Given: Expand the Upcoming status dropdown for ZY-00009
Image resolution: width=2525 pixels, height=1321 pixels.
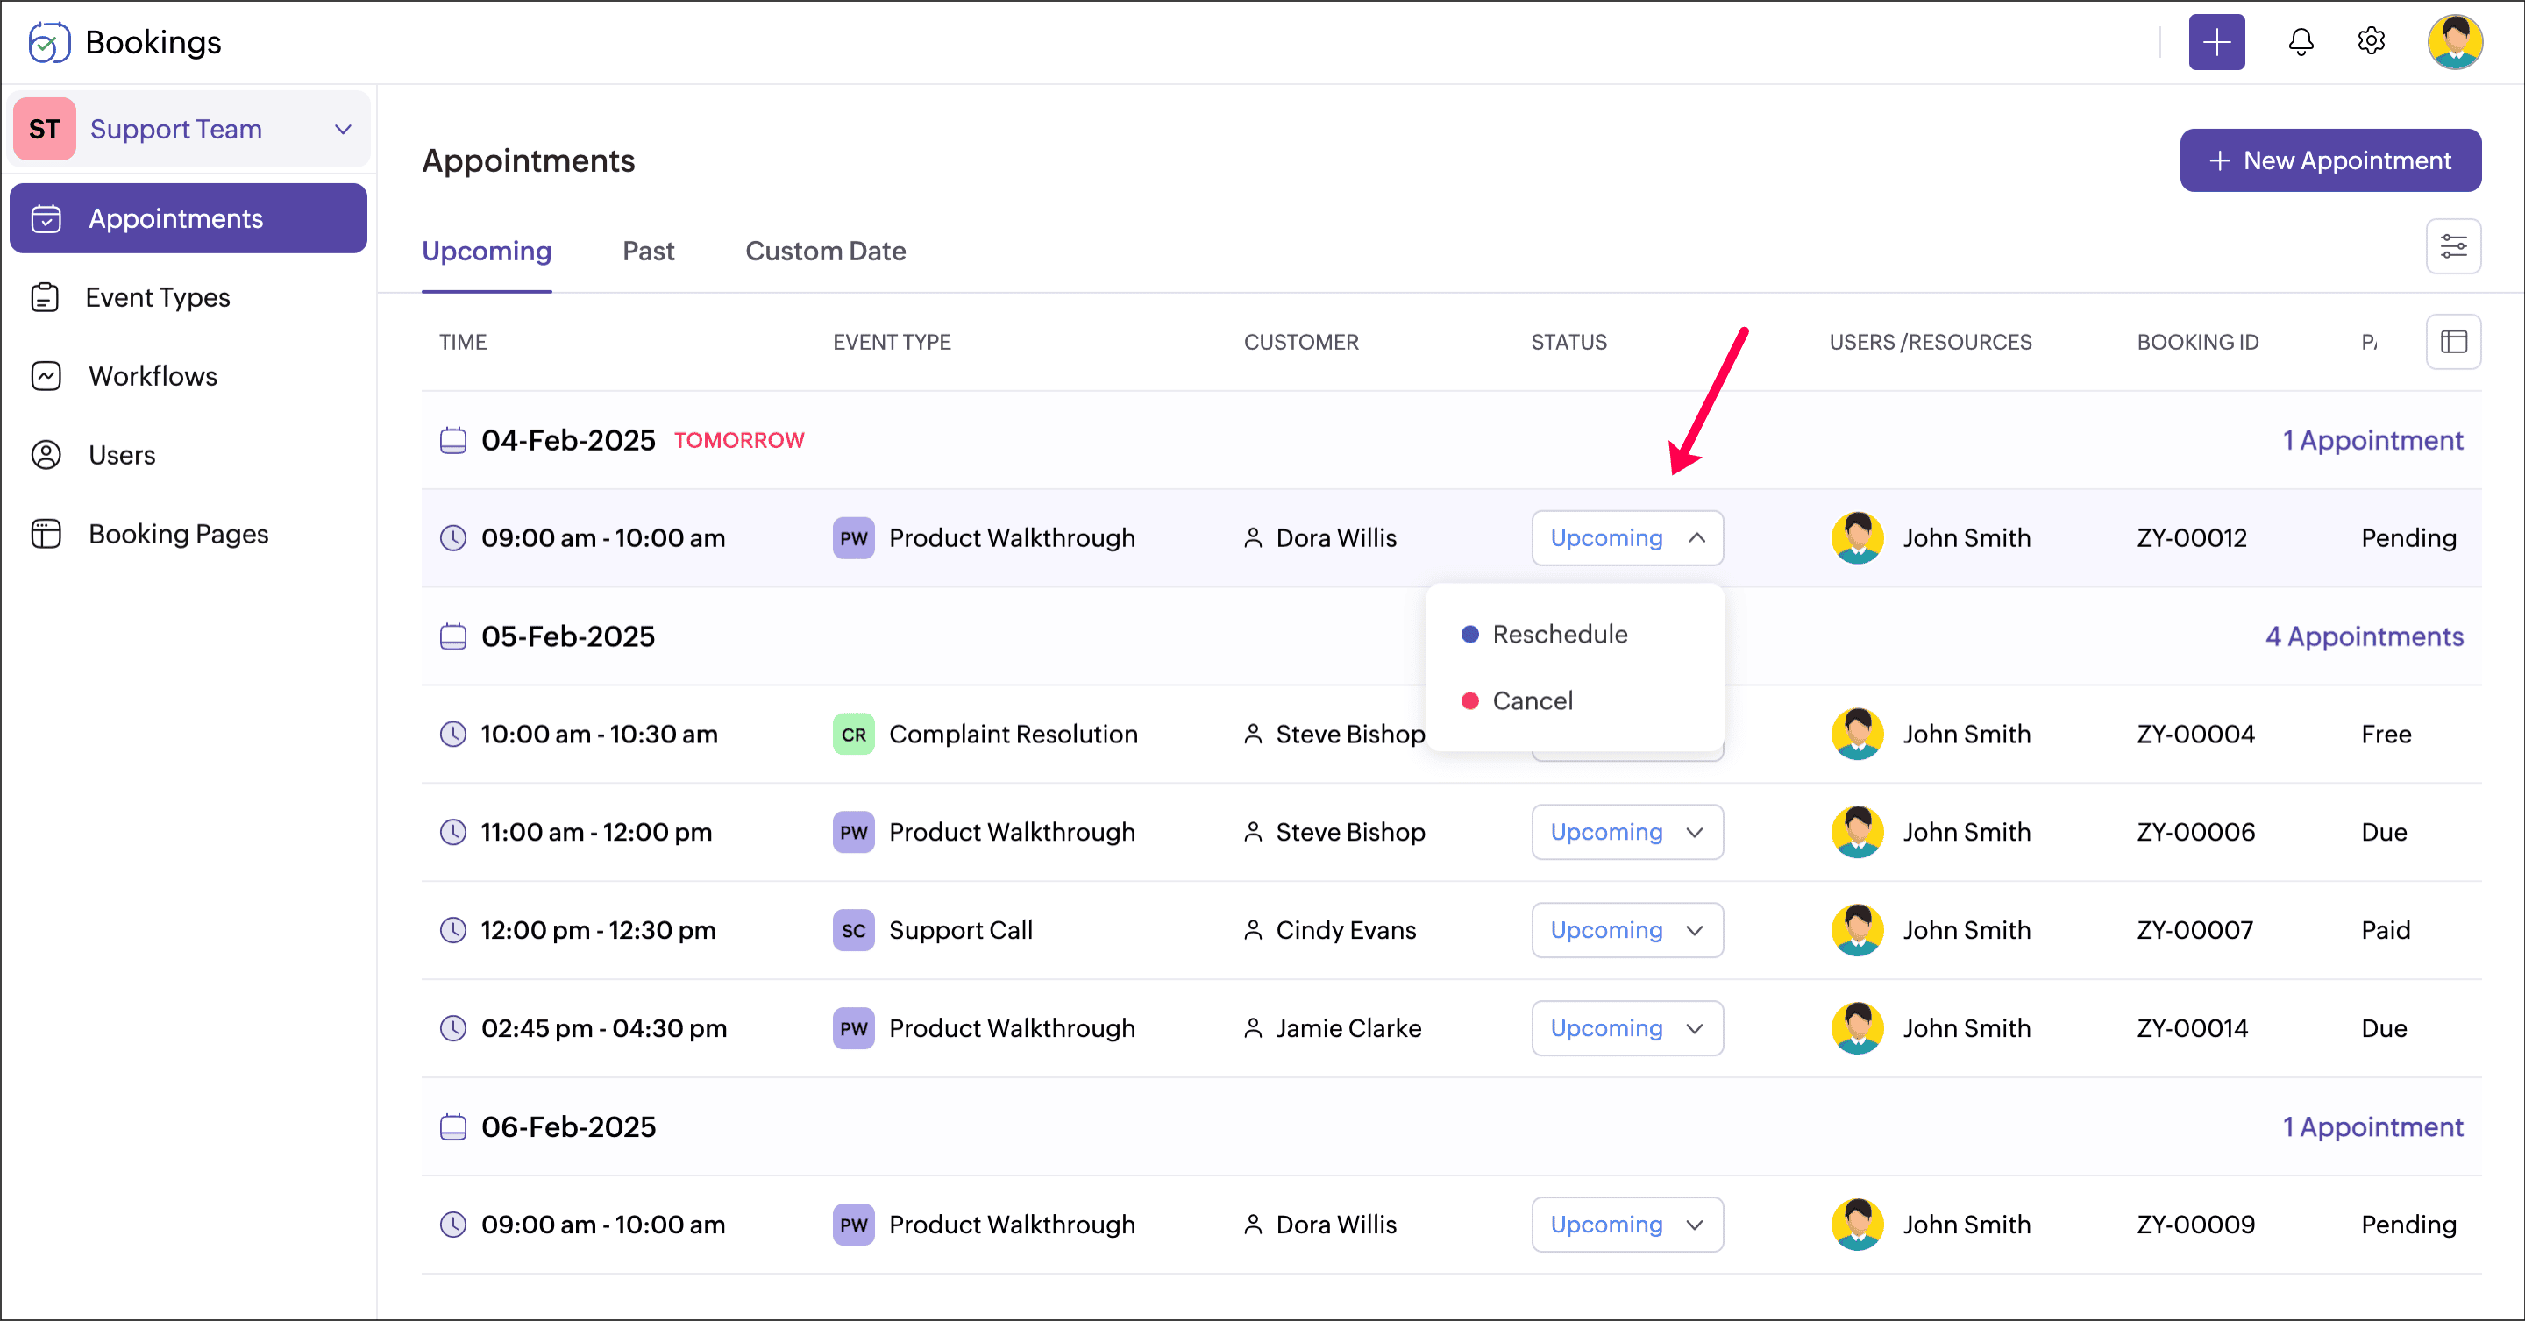Looking at the screenshot, I should pyautogui.click(x=1627, y=1224).
